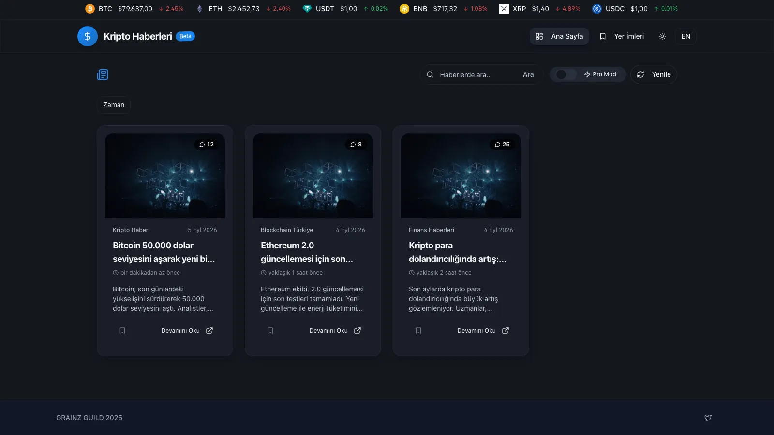Click the Blockchain Türkiye source label

tap(287, 230)
